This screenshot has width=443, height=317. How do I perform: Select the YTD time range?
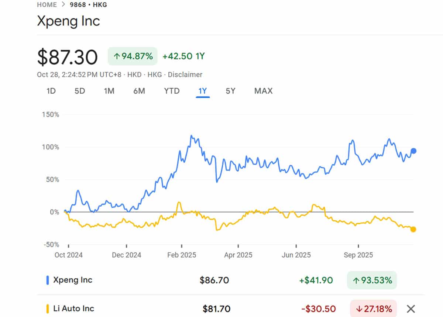tap(171, 91)
